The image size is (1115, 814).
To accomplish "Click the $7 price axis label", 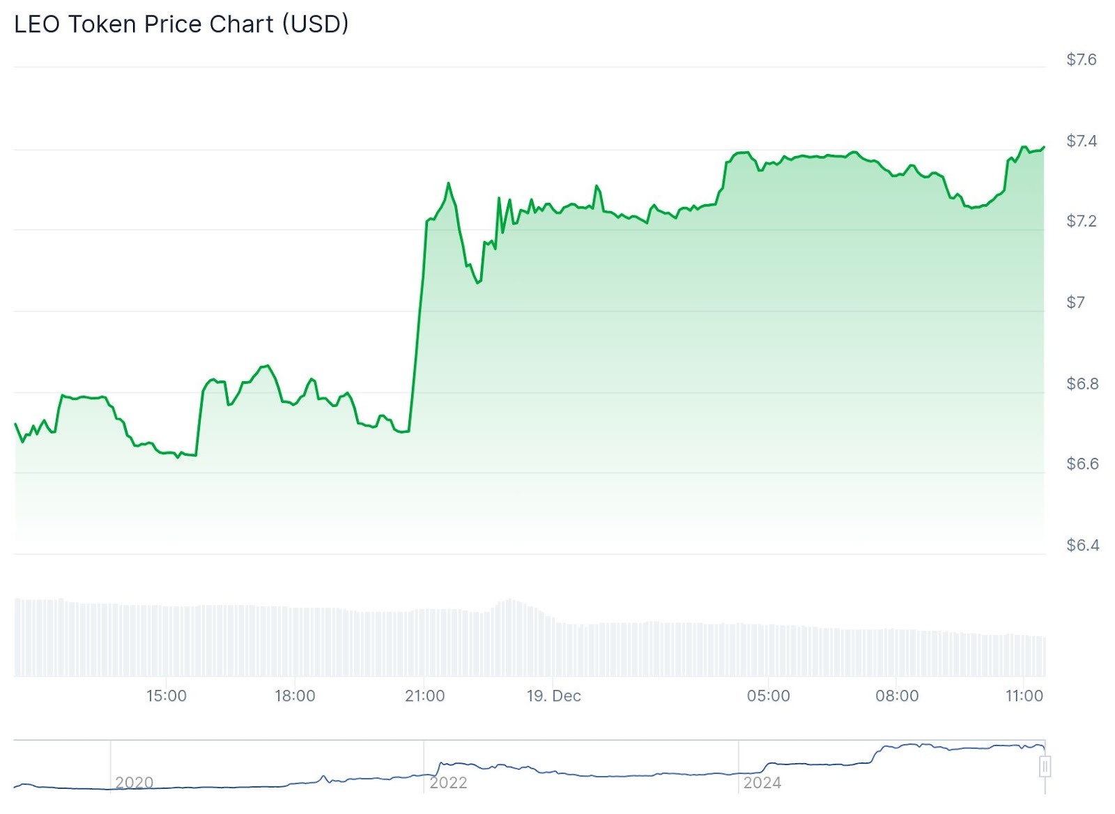I will [x=1075, y=302].
